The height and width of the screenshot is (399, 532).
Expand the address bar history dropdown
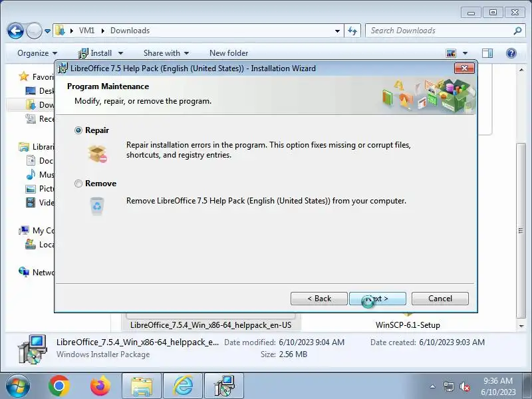point(337,31)
